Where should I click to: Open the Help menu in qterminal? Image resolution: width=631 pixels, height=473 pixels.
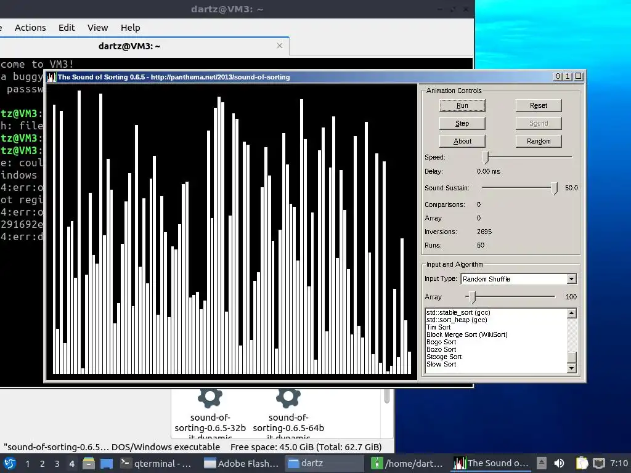[131, 28]
